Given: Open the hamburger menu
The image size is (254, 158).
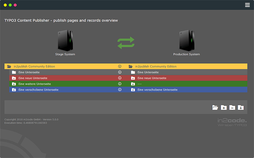Looking at the screenshot, I should (247, 5).
